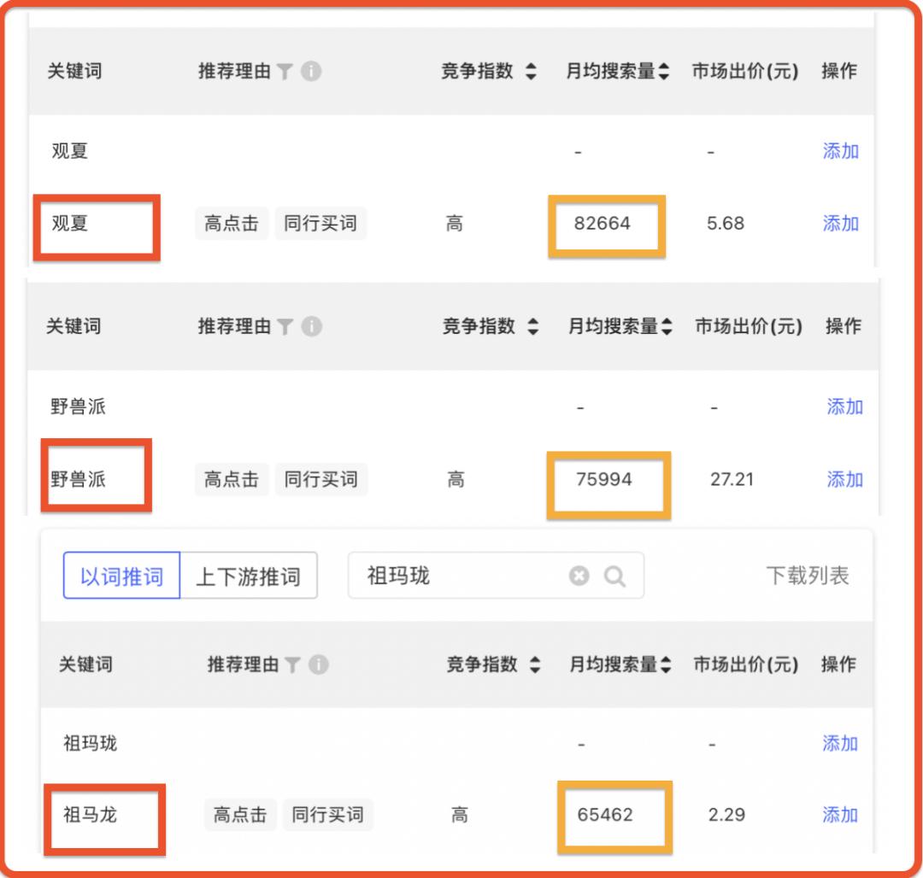This screenshot has width=923, height=878.
Task: Click the magnifier search icon
Action: click(614, 576)
